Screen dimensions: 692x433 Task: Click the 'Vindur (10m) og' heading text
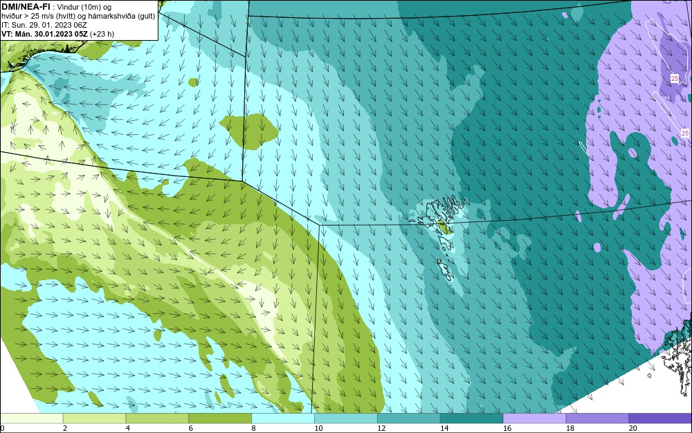click(84, 7)
